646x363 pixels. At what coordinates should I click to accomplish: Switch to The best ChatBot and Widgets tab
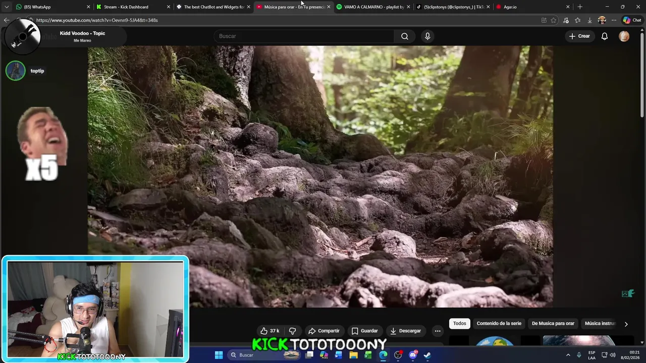click(214, 7)
